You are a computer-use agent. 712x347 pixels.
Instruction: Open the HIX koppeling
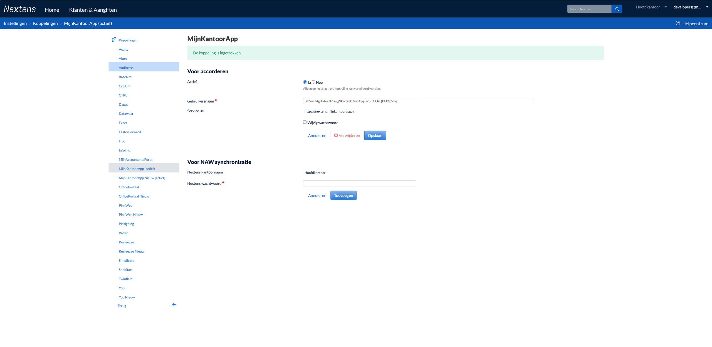tap(122, 141)
